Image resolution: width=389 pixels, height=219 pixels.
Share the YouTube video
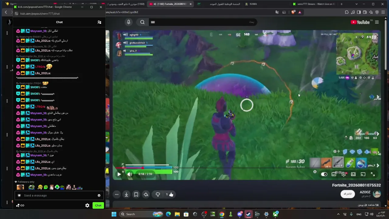click(146, 194)
